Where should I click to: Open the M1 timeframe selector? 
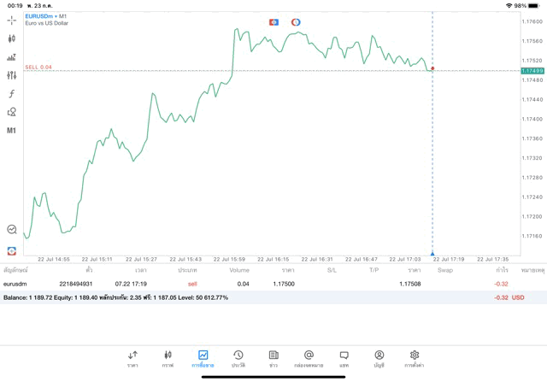coord(11,131)
